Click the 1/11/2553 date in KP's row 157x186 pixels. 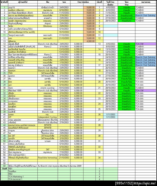pyautogui.click(x=110, y=117)
